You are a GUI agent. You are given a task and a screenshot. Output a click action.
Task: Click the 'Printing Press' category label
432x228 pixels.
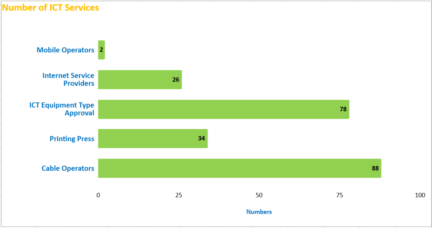point(72,139)
